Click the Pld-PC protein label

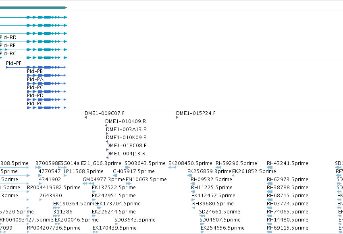click(35, 88)
